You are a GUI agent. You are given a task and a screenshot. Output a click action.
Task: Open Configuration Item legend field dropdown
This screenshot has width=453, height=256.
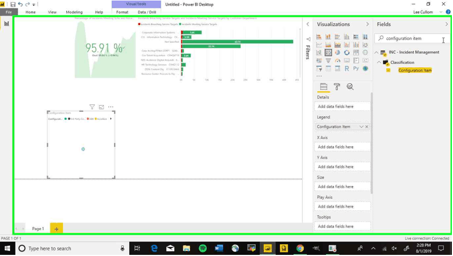tap(361, 127)
